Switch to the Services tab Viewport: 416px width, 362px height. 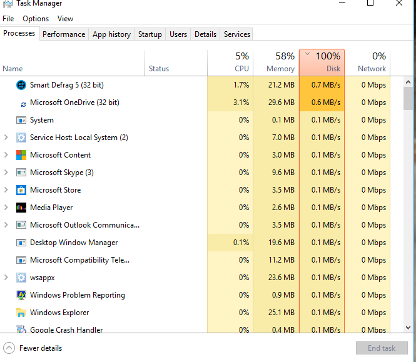pyautogui.click(x=236, y=34)
